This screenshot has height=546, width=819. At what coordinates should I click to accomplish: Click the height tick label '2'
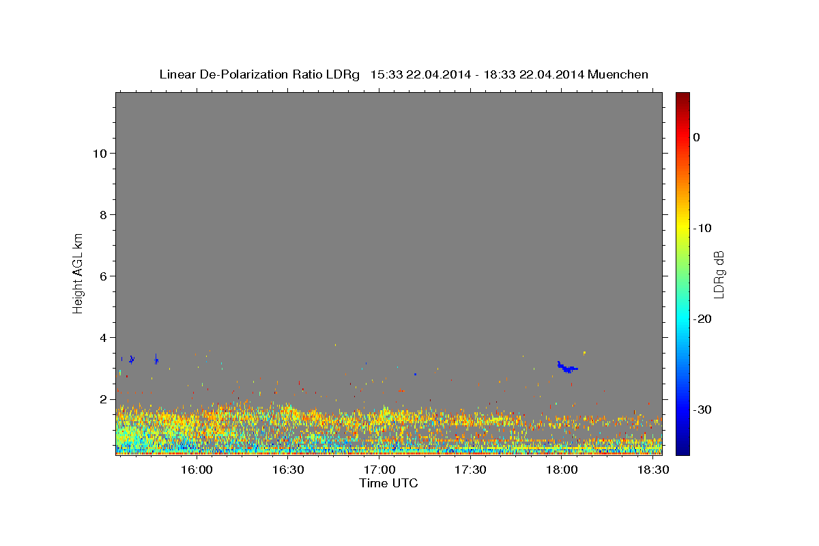(103, 399)
